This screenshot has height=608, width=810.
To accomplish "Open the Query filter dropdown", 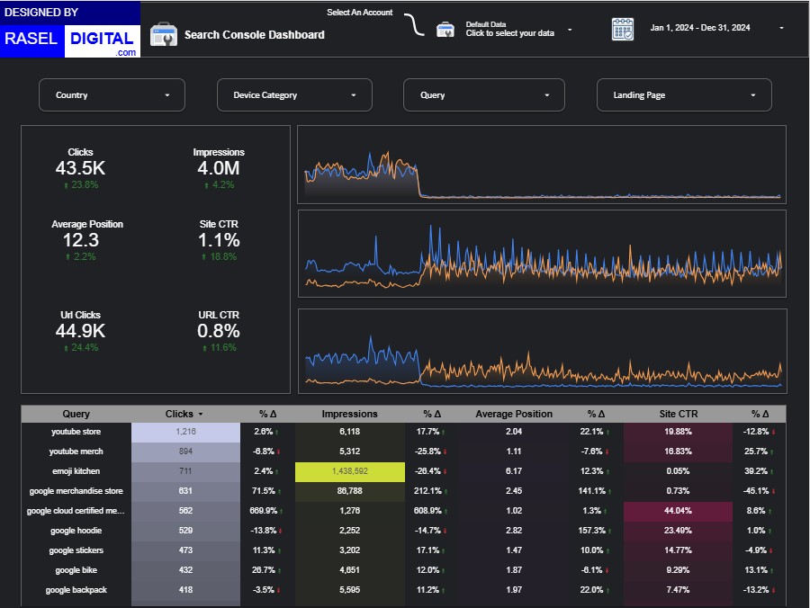I will pos(483,95).
